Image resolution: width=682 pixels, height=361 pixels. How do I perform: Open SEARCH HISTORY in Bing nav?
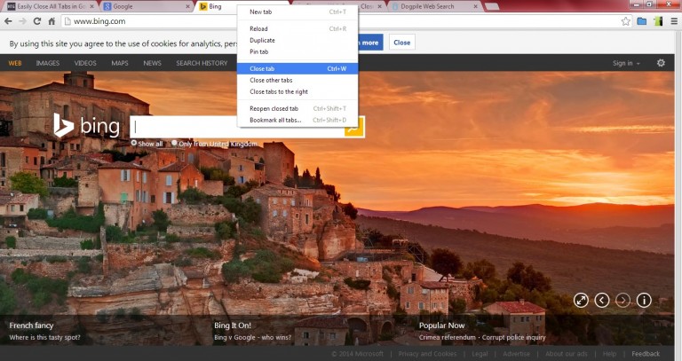202,63
